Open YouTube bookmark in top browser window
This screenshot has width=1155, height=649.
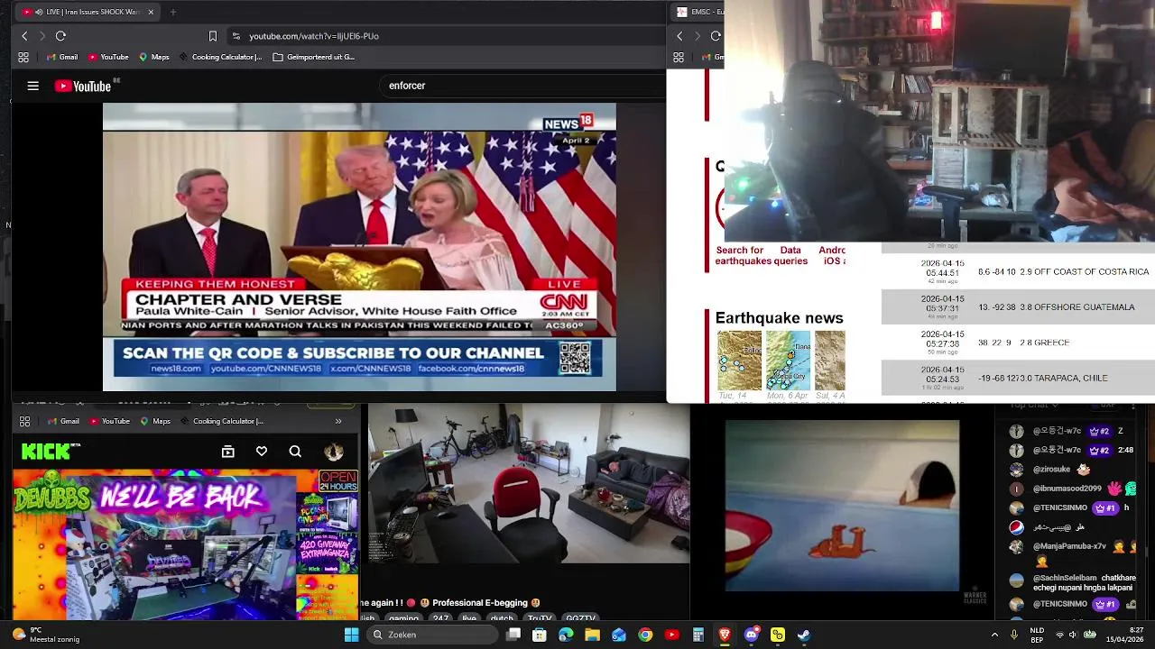click(x=108, y=57)
